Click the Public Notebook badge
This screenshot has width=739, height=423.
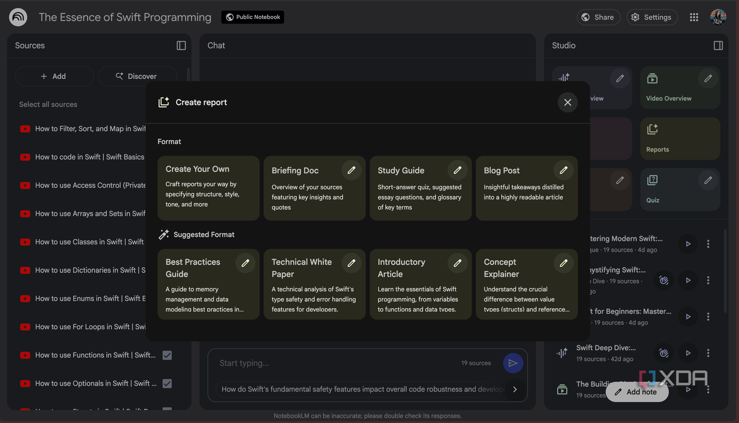[253, 17]
